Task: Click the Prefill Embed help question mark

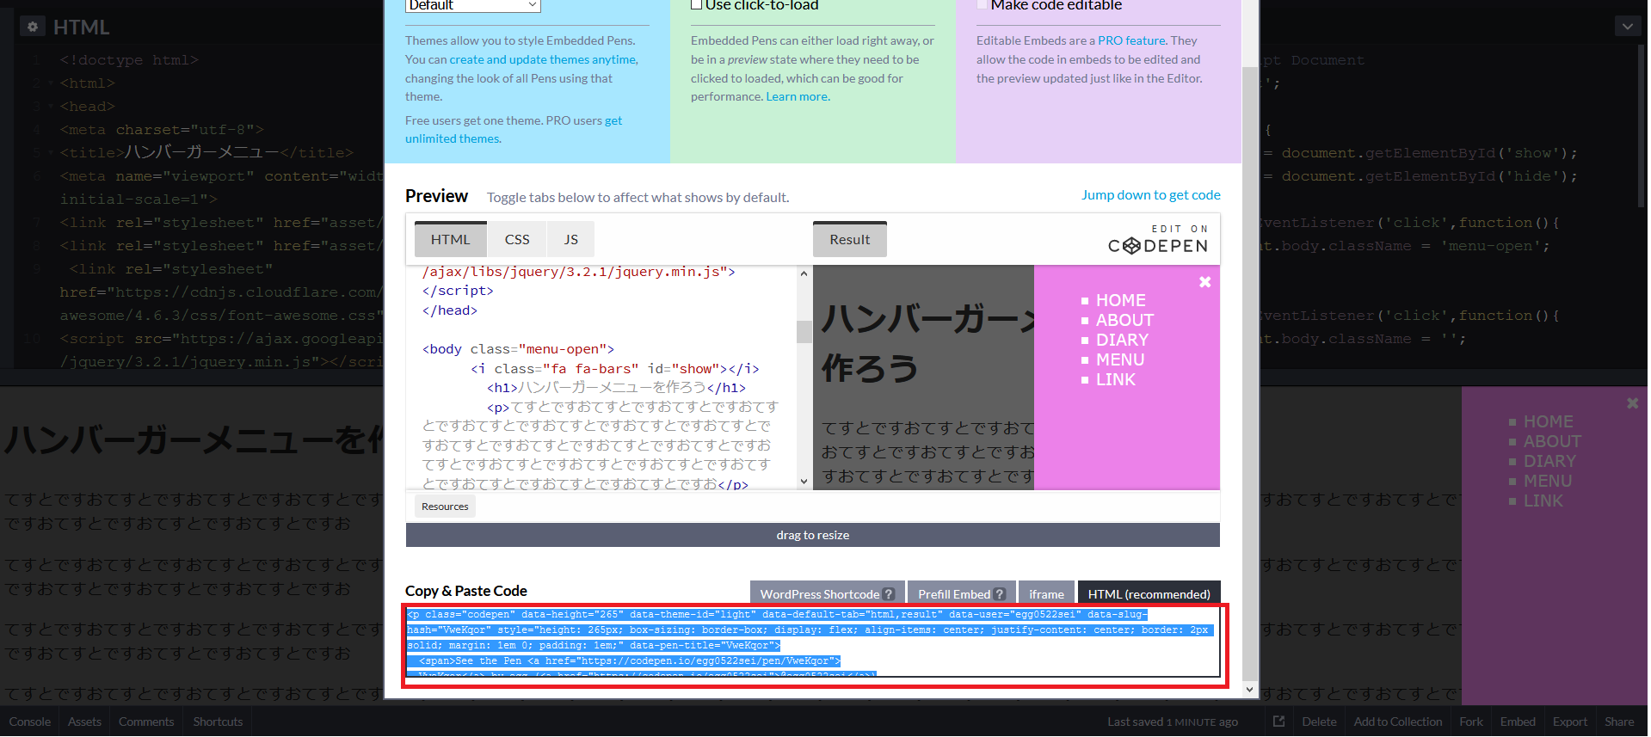Action: (999, 594)
